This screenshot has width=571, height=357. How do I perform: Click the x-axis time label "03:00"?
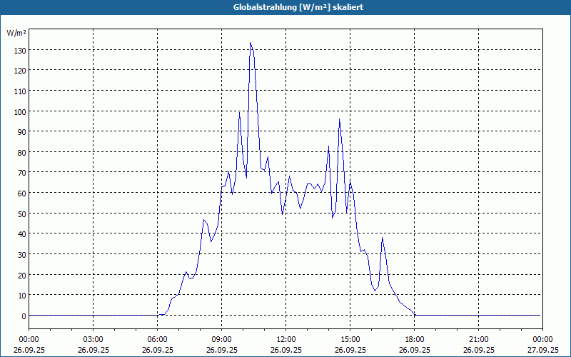[x=94, y=340]
